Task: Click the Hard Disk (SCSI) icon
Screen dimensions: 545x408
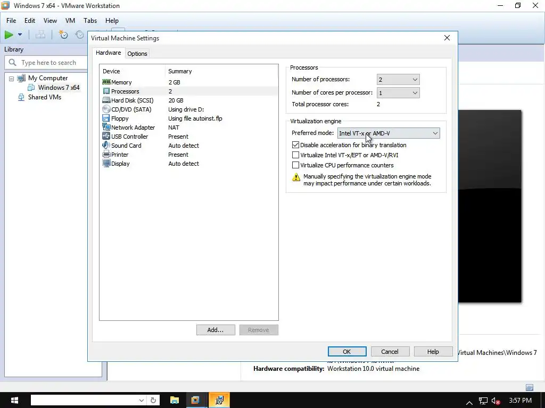Action: point(106,100)
